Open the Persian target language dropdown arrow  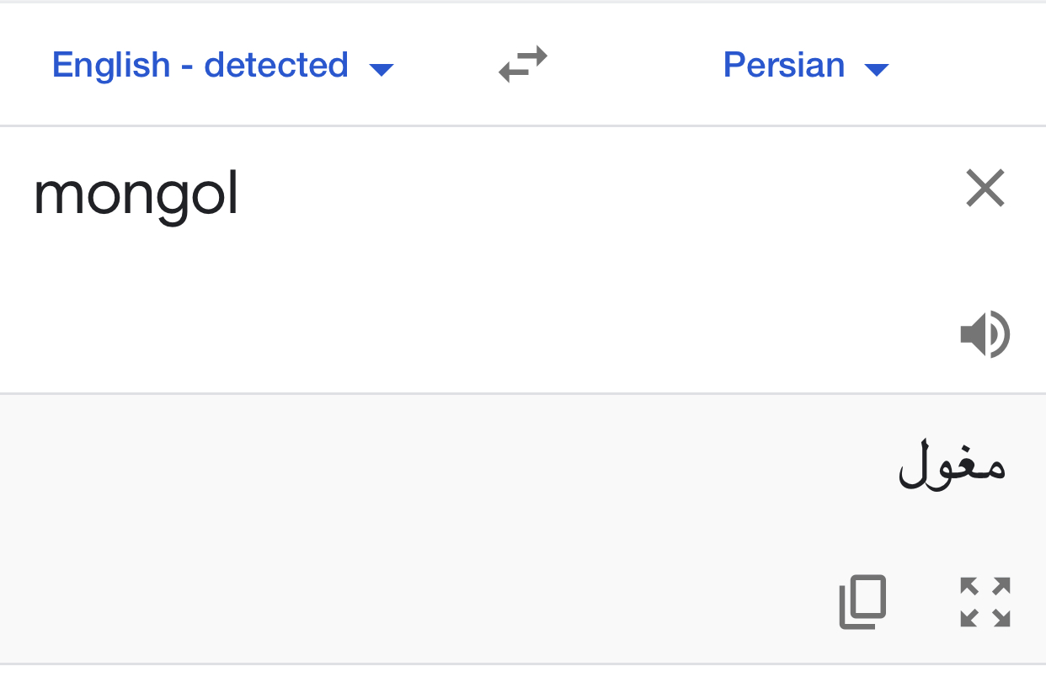(x=877, y=69)
